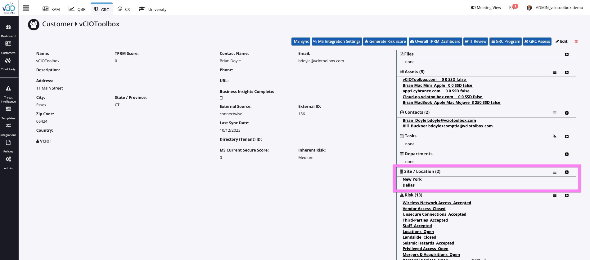Open Landslide Closed risk
Viewport: 590px width, 260px height.
pos(419,237)
